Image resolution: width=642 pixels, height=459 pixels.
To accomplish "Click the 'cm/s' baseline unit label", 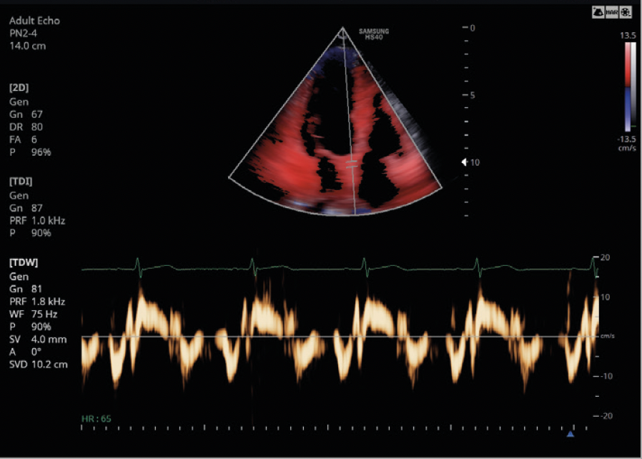I will point(608,336).
